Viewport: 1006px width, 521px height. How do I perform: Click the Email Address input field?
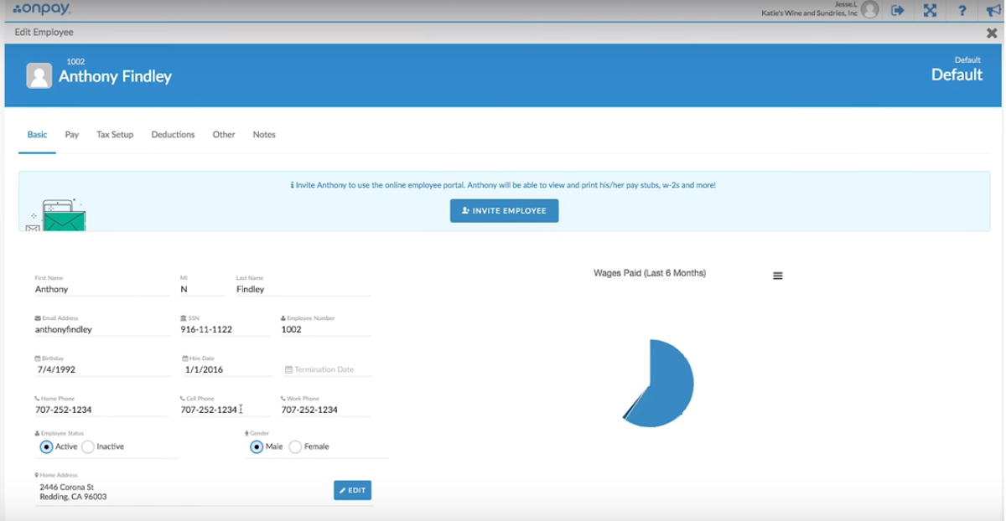click(101, 329)
